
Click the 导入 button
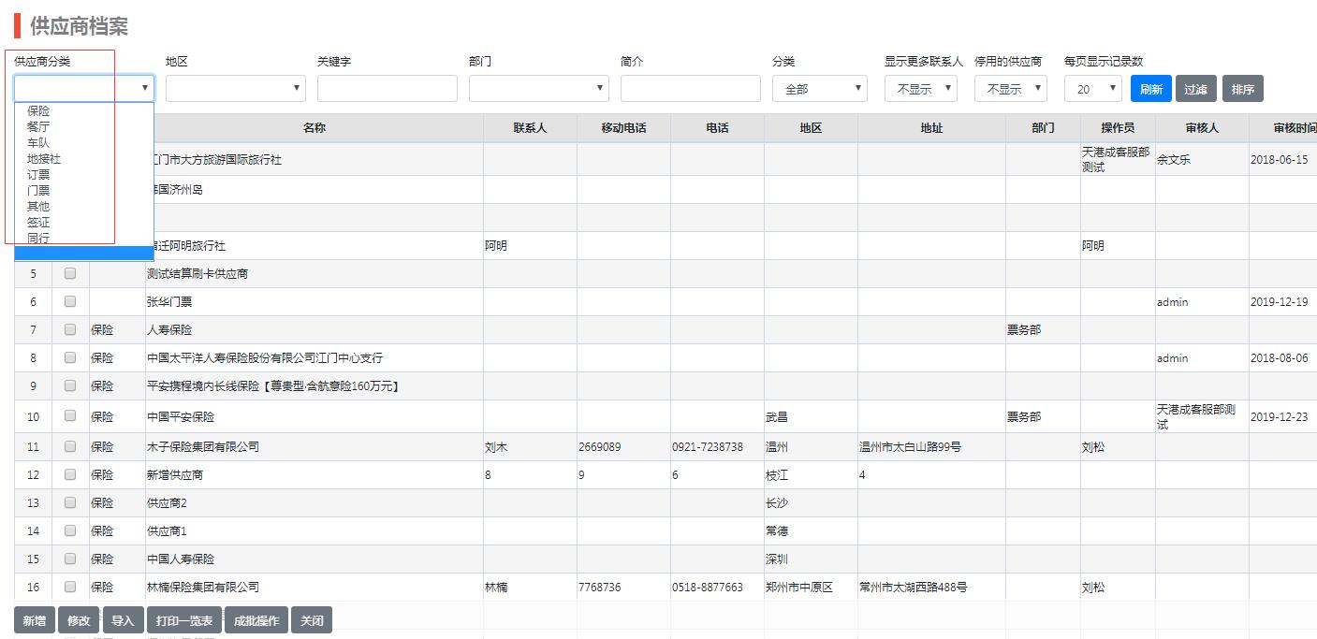123,620
